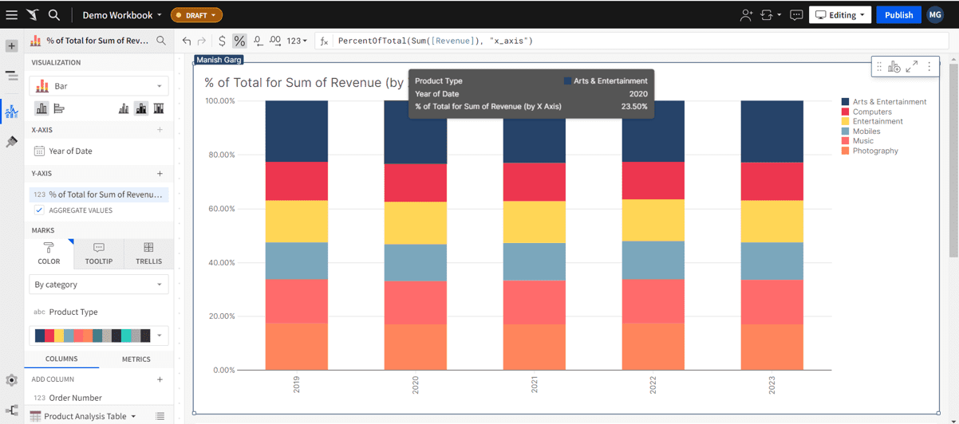Open comments with the speech bubble icon
This screenshot has height=424, width=959.
795,15
